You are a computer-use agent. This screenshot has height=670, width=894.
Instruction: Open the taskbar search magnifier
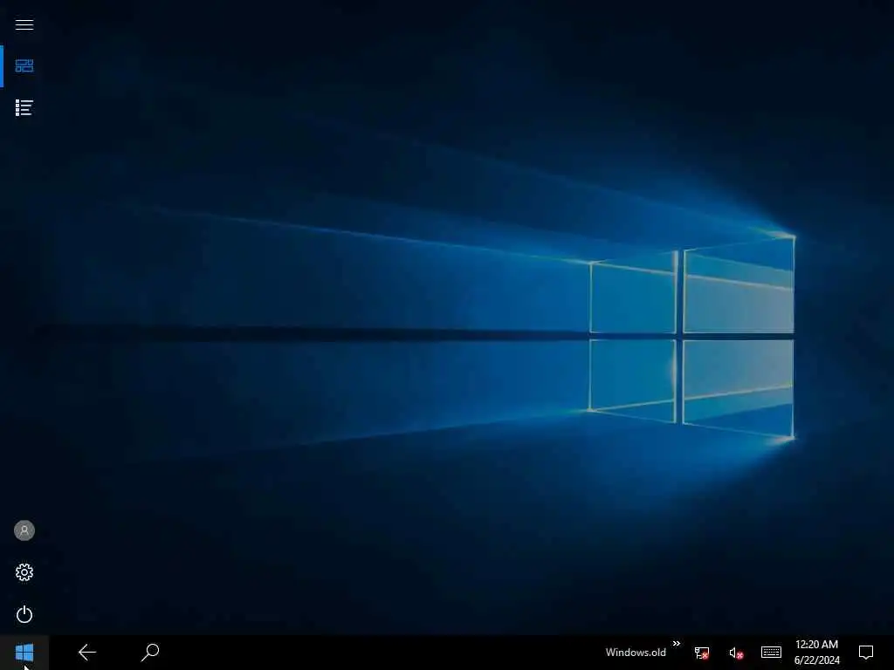pos(150,653)
